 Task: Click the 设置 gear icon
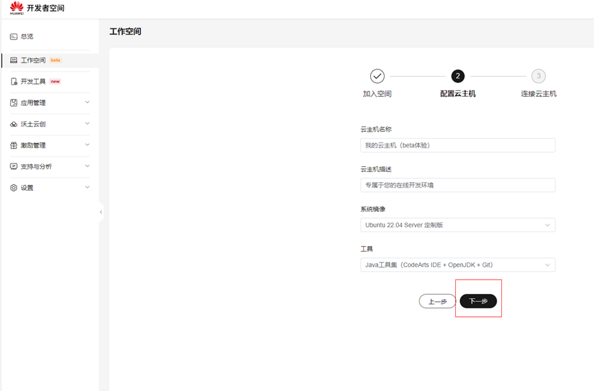pos(14,188)
